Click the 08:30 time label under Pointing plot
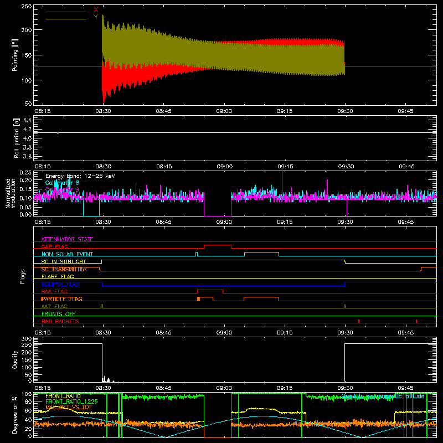Image resolution: width=443 pixels, height=443 pixels. tap(103, 111)
